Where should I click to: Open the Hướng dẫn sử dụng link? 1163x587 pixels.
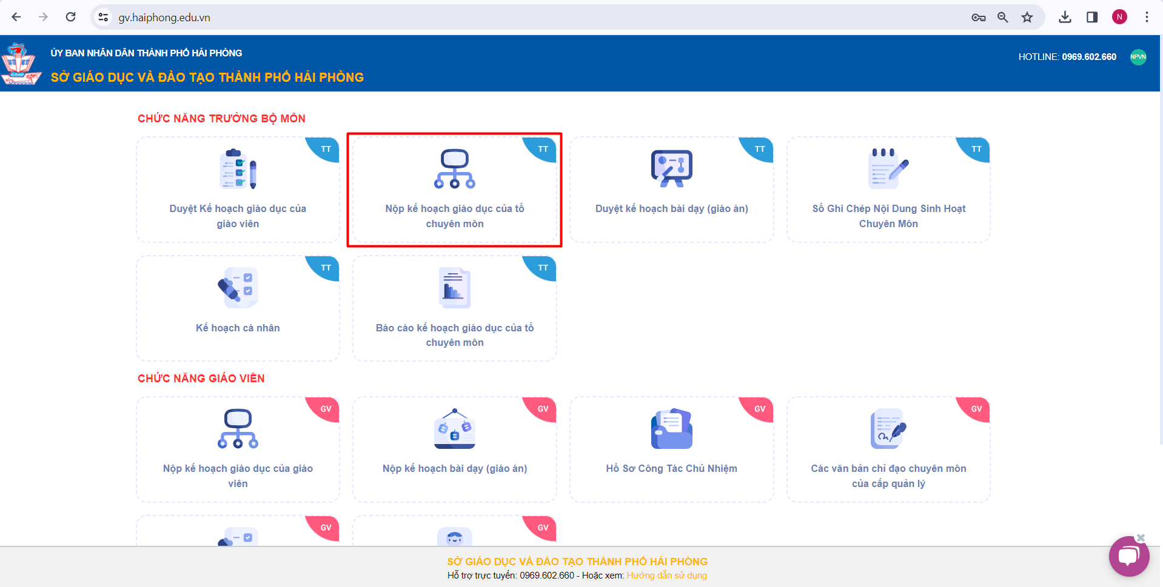(x=666, y=575)
